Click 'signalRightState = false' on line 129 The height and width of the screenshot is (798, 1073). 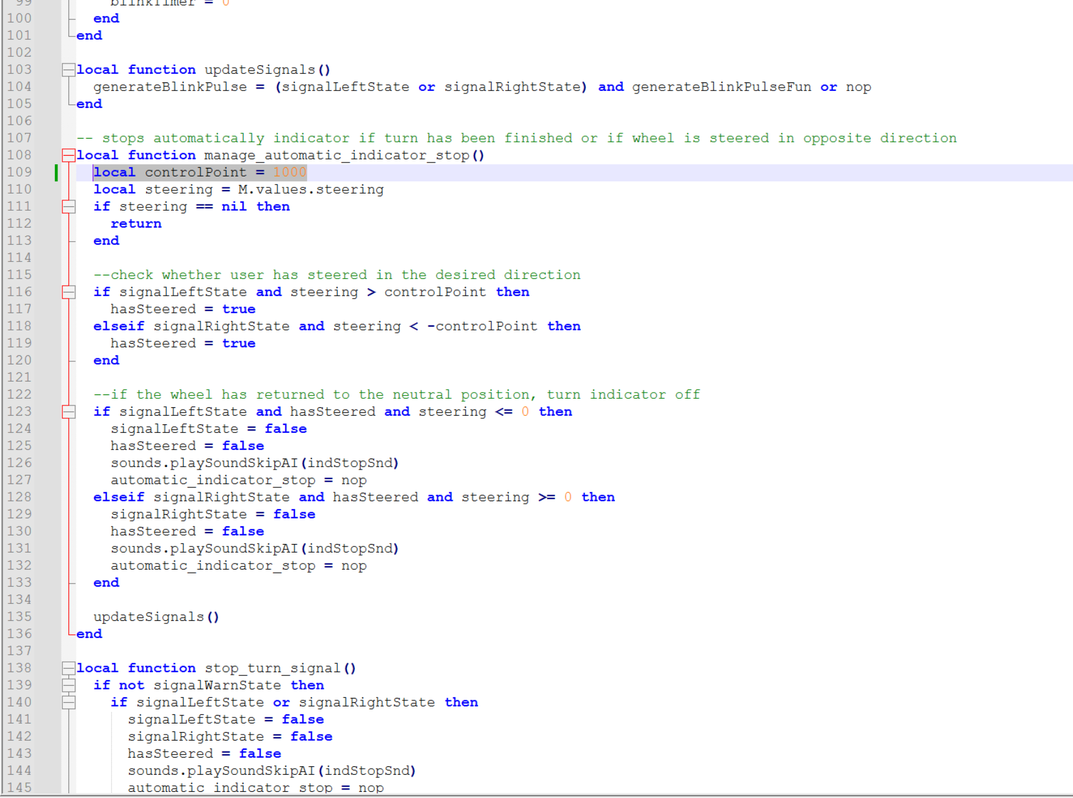pos(213,514)
